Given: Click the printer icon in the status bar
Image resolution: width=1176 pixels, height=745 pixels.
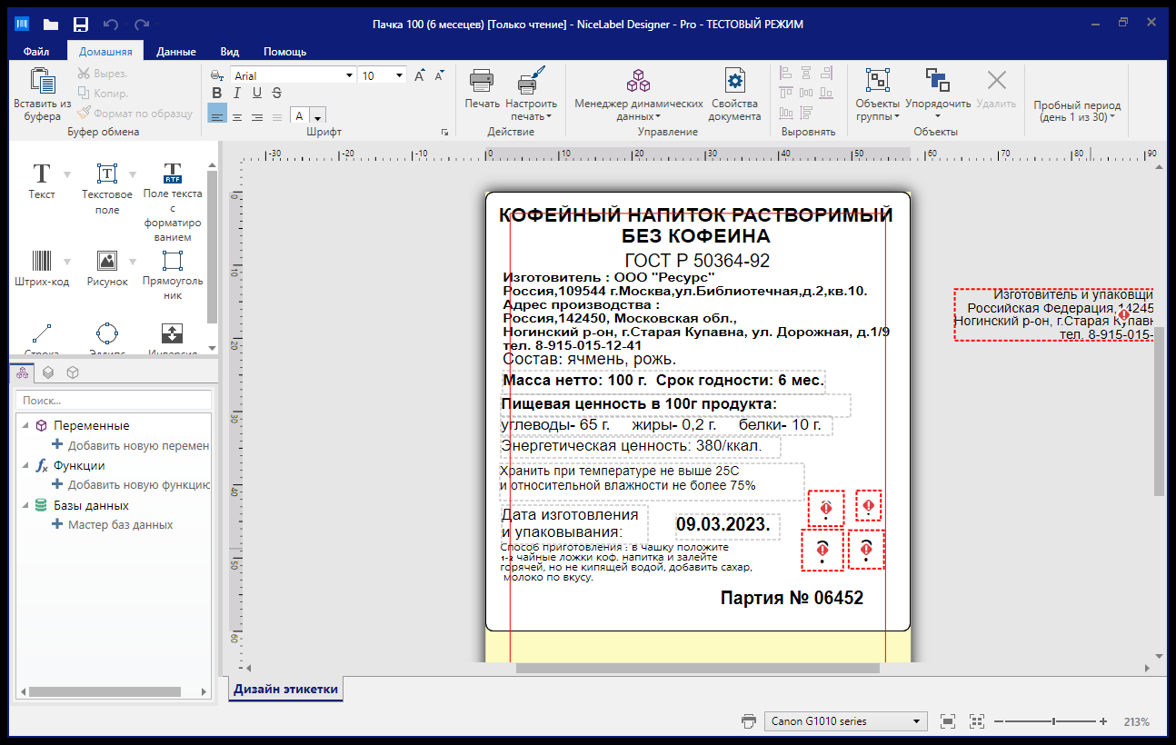Looking at the screenshot, I should point(749,721).
